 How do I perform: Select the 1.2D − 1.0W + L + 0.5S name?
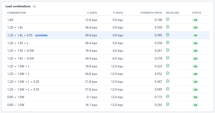tap(23, 89)
